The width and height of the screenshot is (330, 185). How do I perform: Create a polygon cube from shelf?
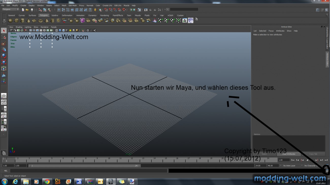tap(16, 20)
